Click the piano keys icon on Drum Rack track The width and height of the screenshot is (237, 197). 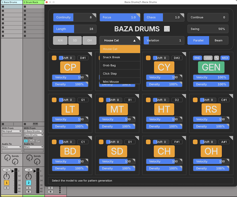point(35,124)
